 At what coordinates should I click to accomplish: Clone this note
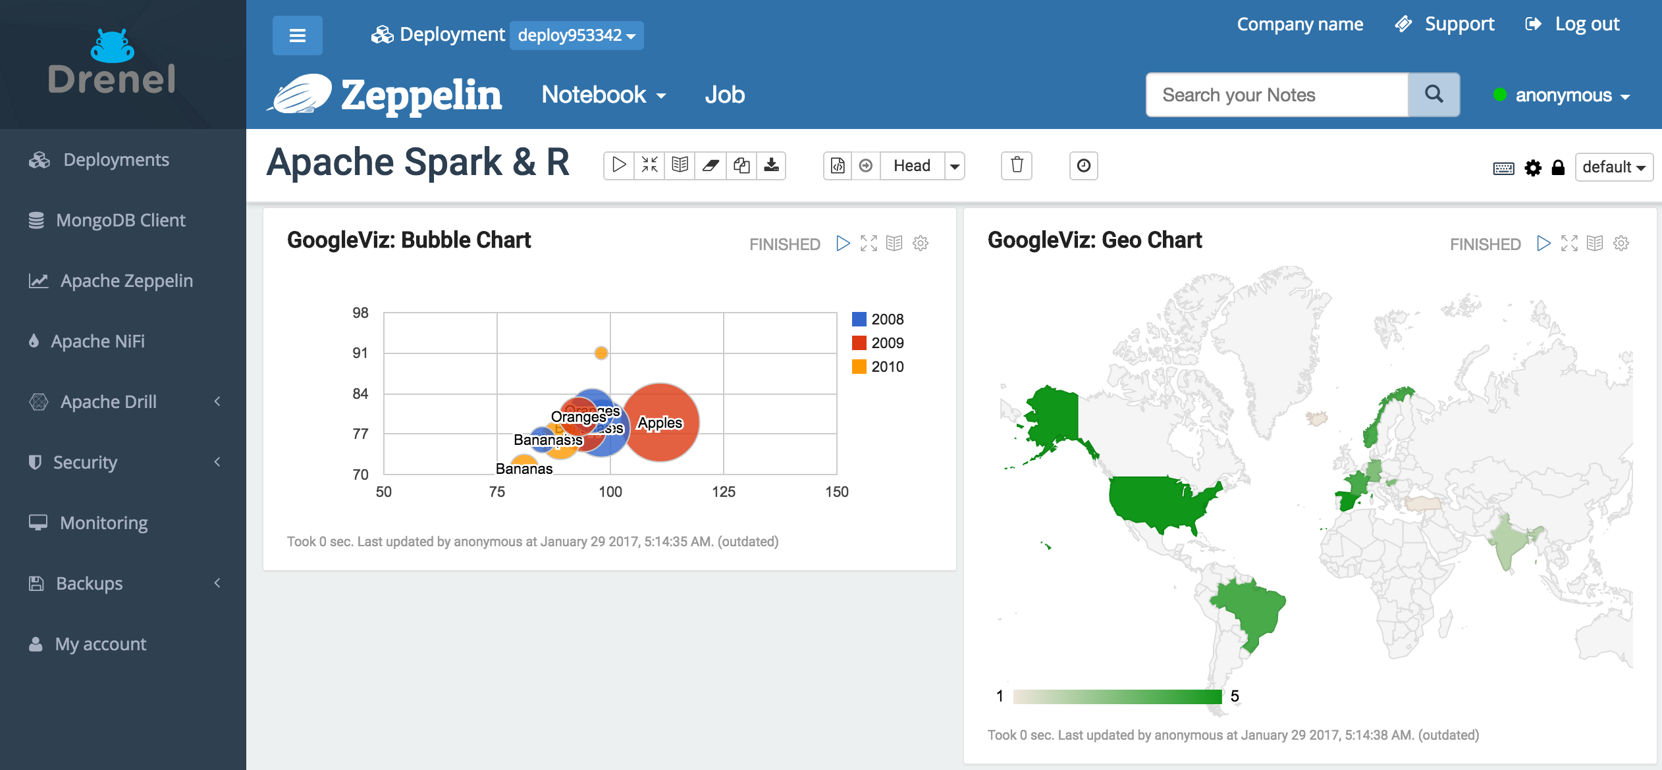click(x=741, y=165)
